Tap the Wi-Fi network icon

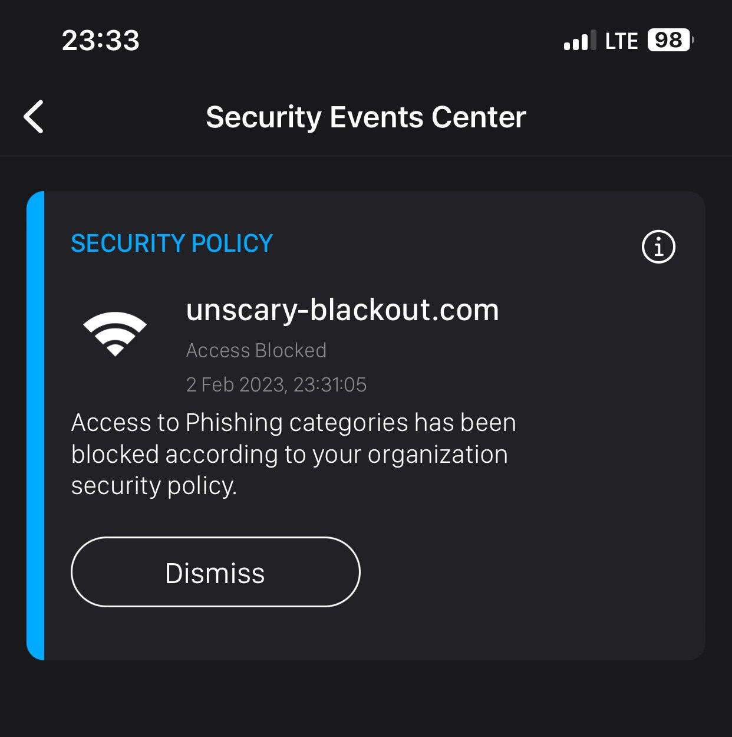pos(115,334)
